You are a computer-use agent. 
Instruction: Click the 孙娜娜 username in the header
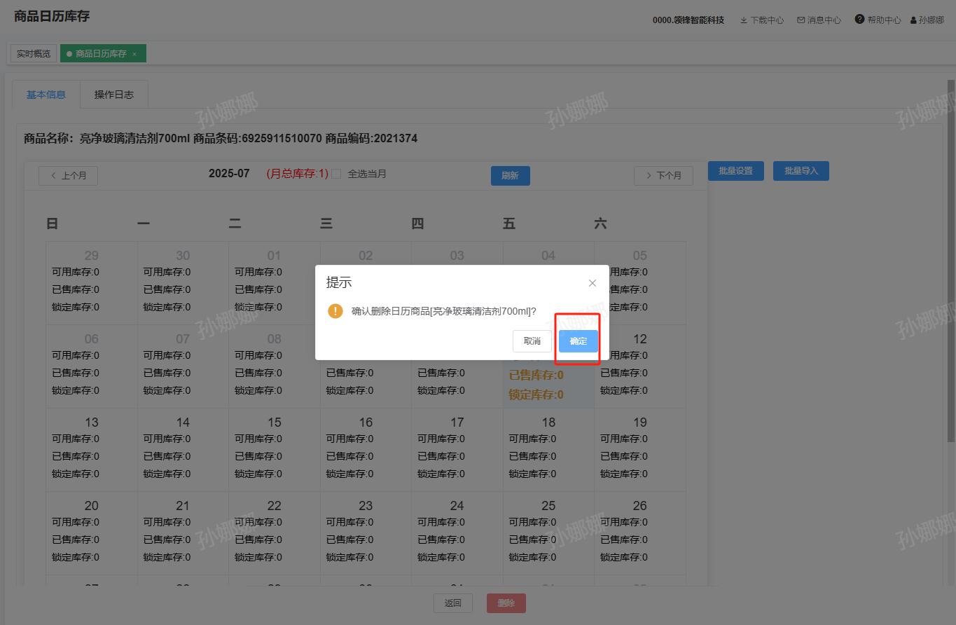[931, 20]
